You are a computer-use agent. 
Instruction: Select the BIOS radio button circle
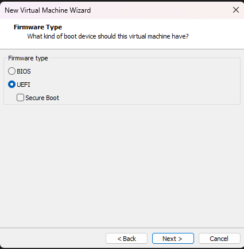(x=11, y=71)
